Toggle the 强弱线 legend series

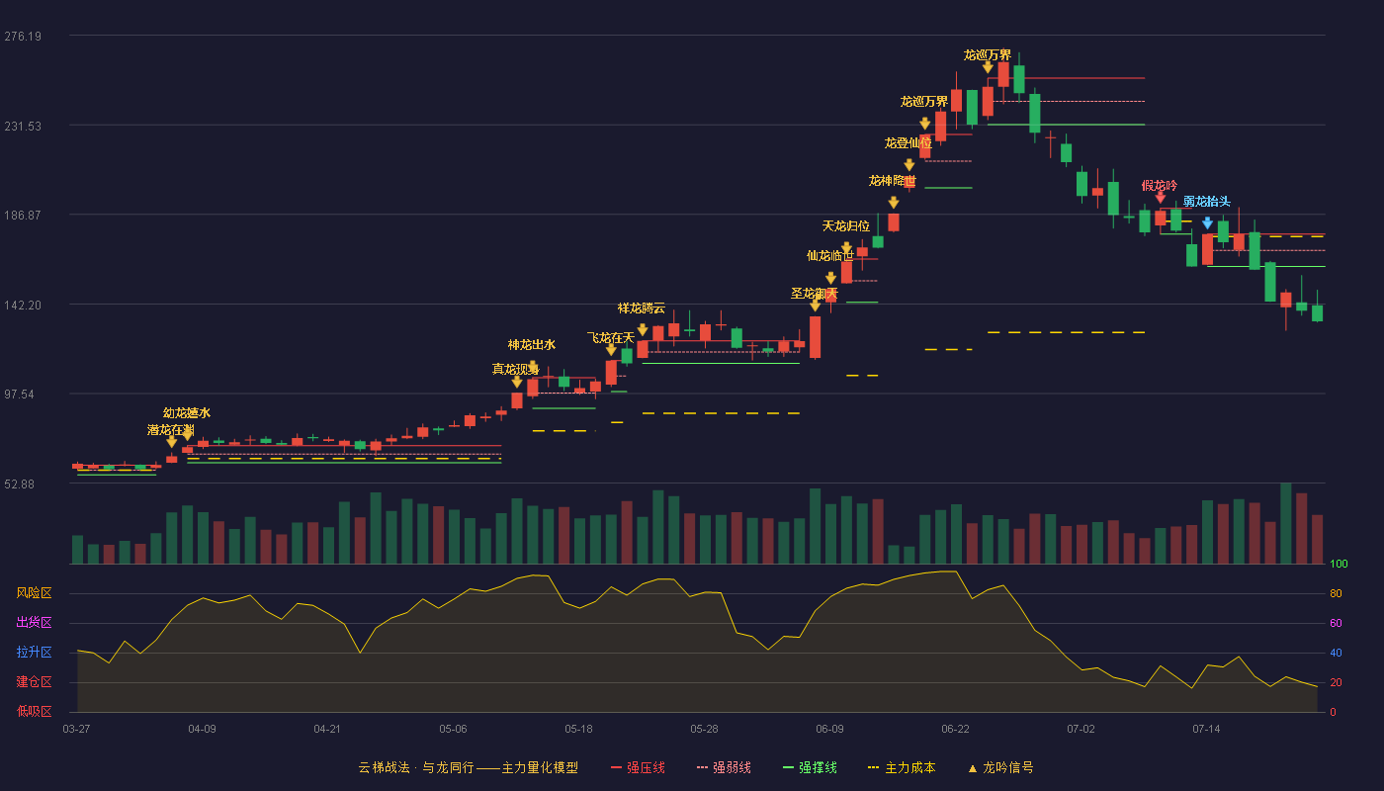click(x=724, y=767)
